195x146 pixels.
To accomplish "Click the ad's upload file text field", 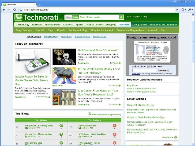I will pos(144,71).
